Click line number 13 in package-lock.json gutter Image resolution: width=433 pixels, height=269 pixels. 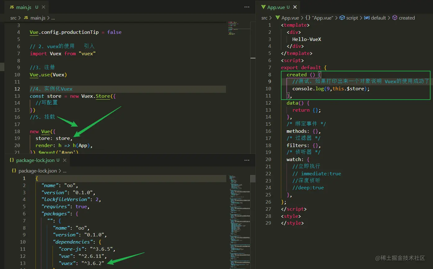pos(22,263)
